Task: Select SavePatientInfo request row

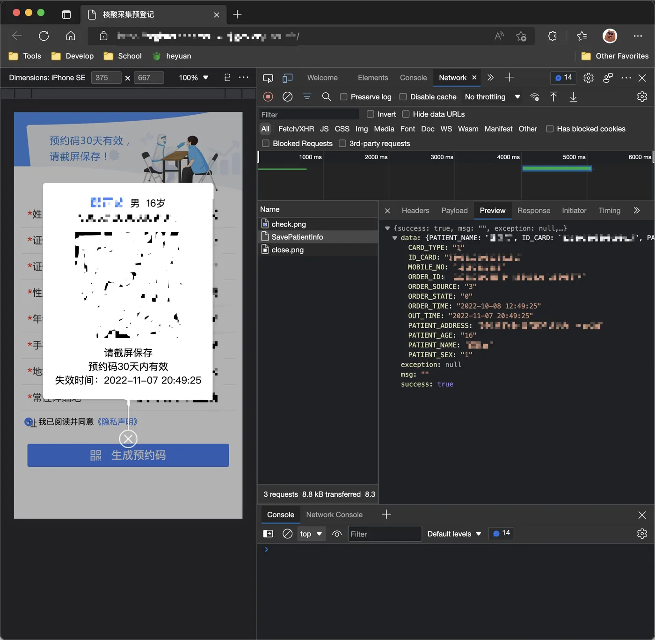Action: click(x=318, y=237)
